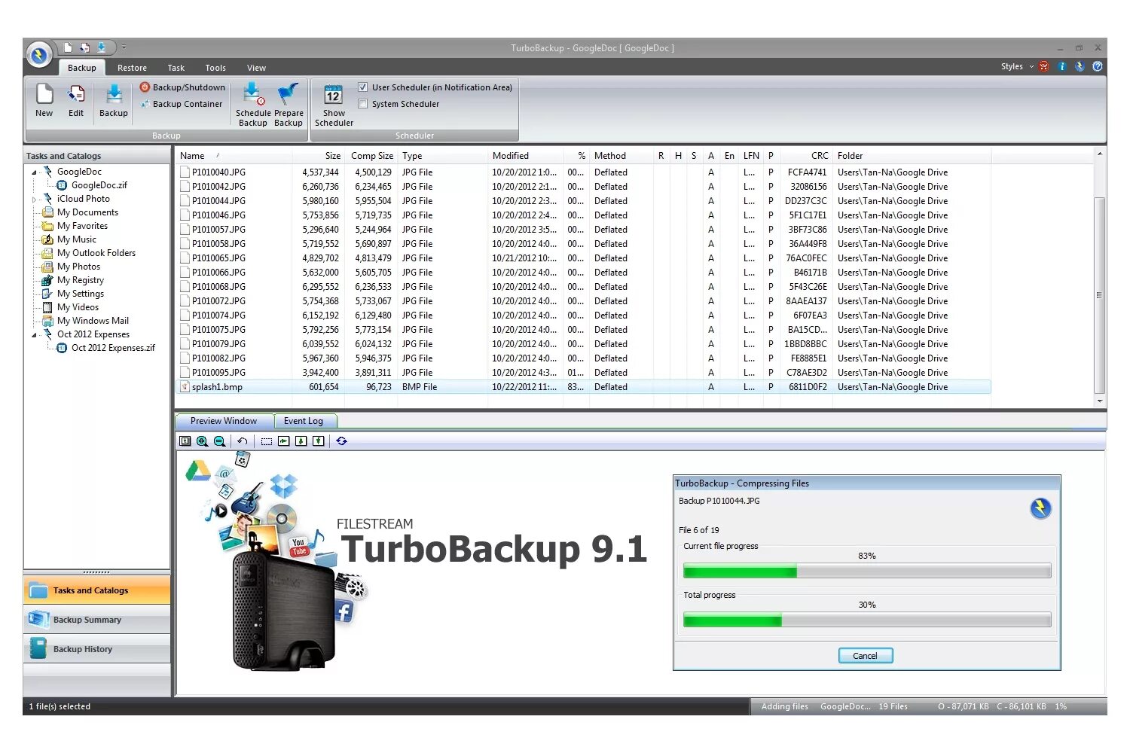This screenshot has height=753, width=1130.
Task: Run the Backup ribbon button
Action: pos(114,101)
